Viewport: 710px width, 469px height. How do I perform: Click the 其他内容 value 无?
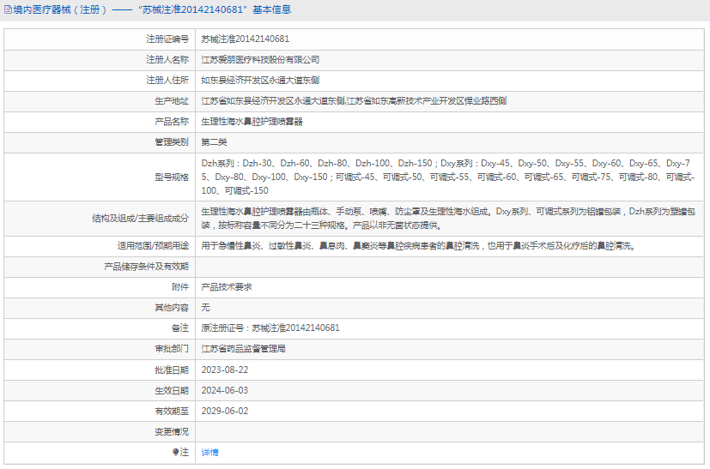pyautogui.click(x=205, y=308)
